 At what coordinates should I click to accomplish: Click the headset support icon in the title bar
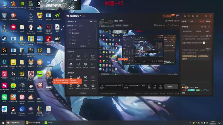point(189,16)
